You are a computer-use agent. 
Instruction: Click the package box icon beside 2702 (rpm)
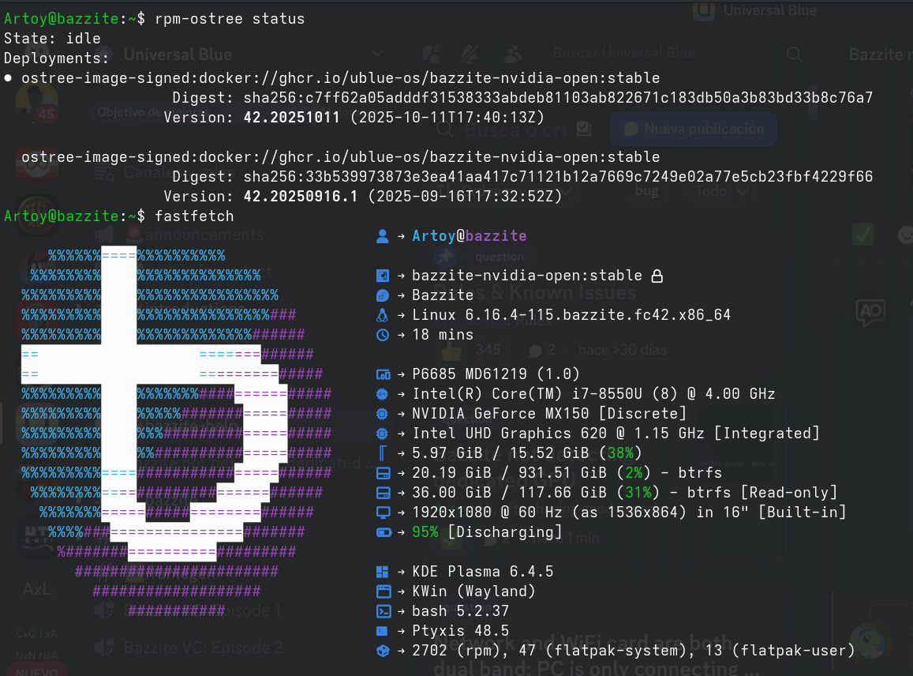pyautogui.click(x=383, y=651)
